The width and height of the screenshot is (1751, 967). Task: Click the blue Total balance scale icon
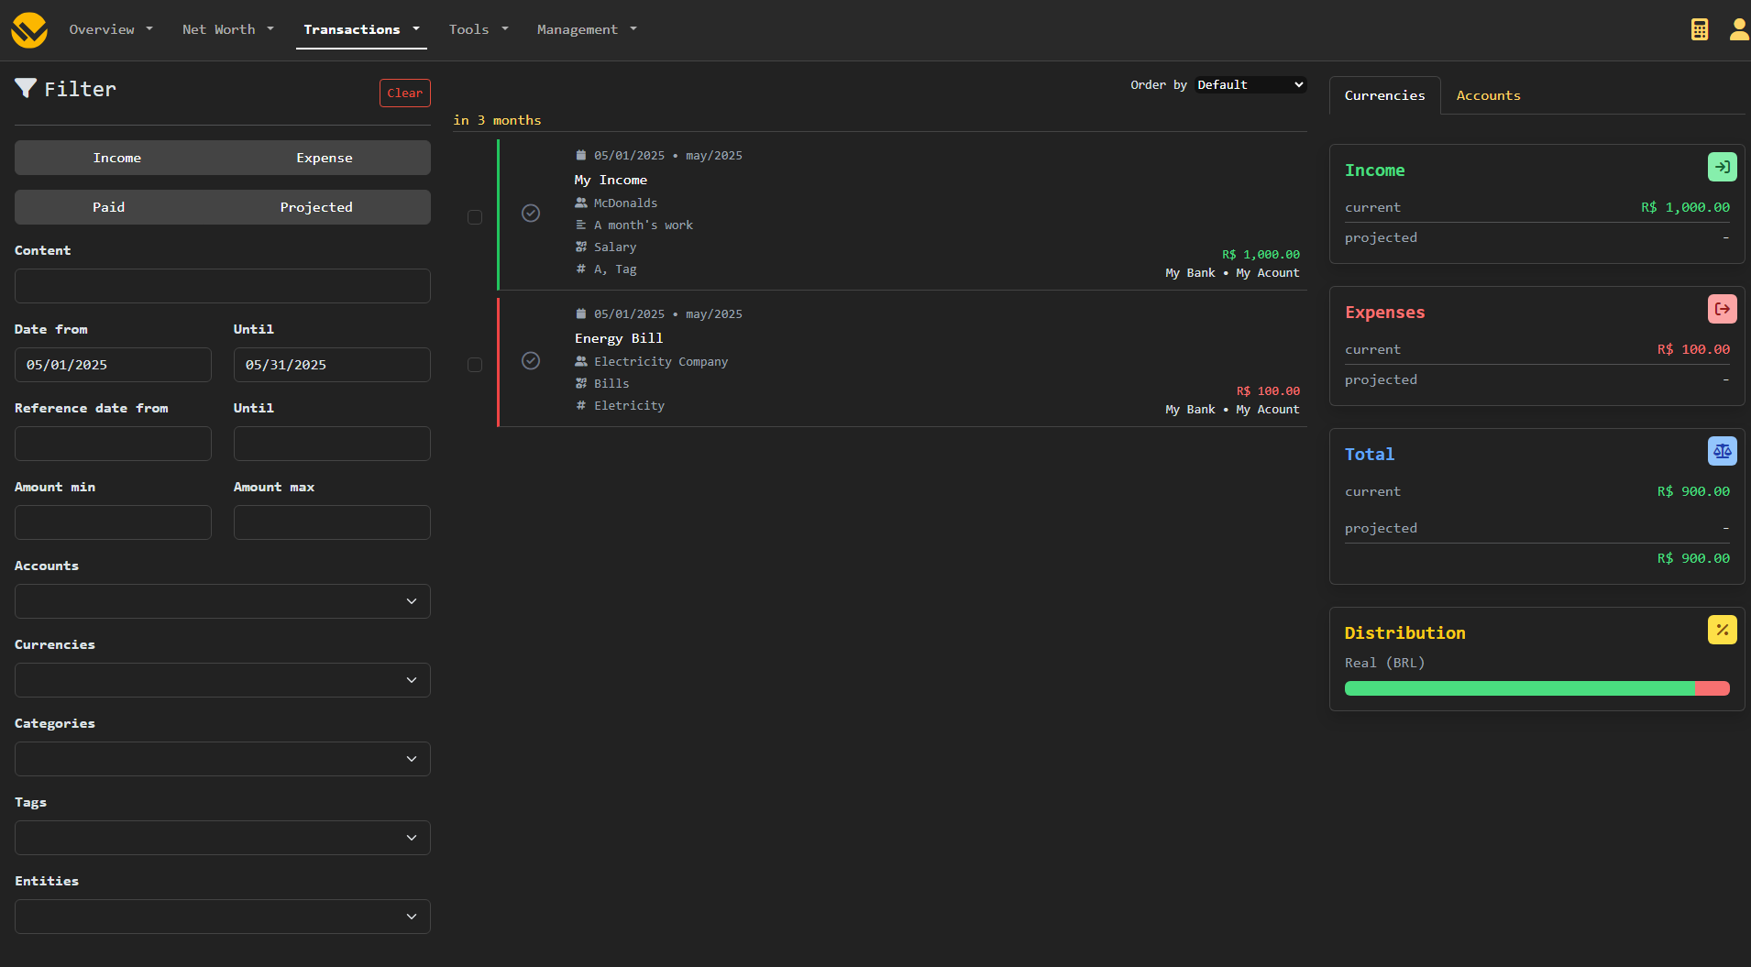[1722, 451]
